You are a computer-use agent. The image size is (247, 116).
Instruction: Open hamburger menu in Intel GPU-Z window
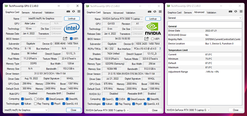pyautogui.click(x=79, y=11)
